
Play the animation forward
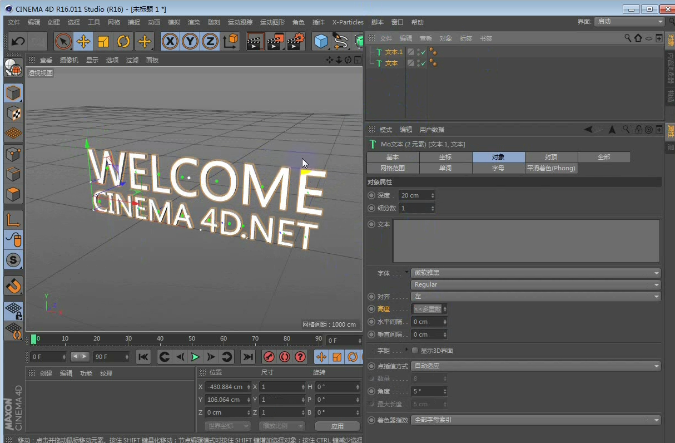196,357
